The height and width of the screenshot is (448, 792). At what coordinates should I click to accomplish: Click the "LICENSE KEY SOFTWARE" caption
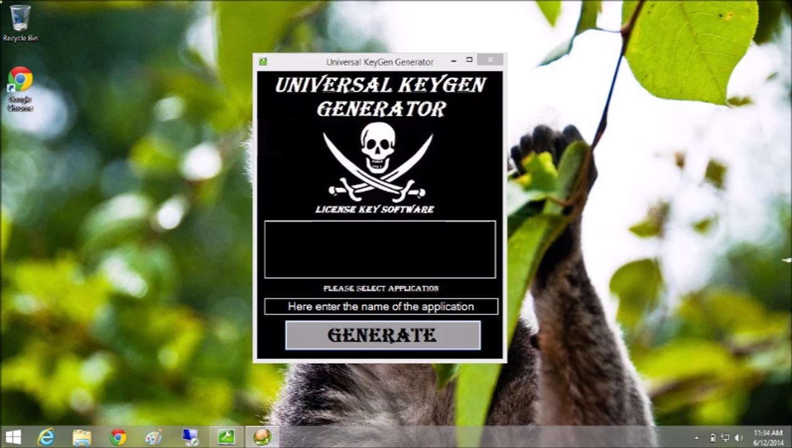pos(375,209)
